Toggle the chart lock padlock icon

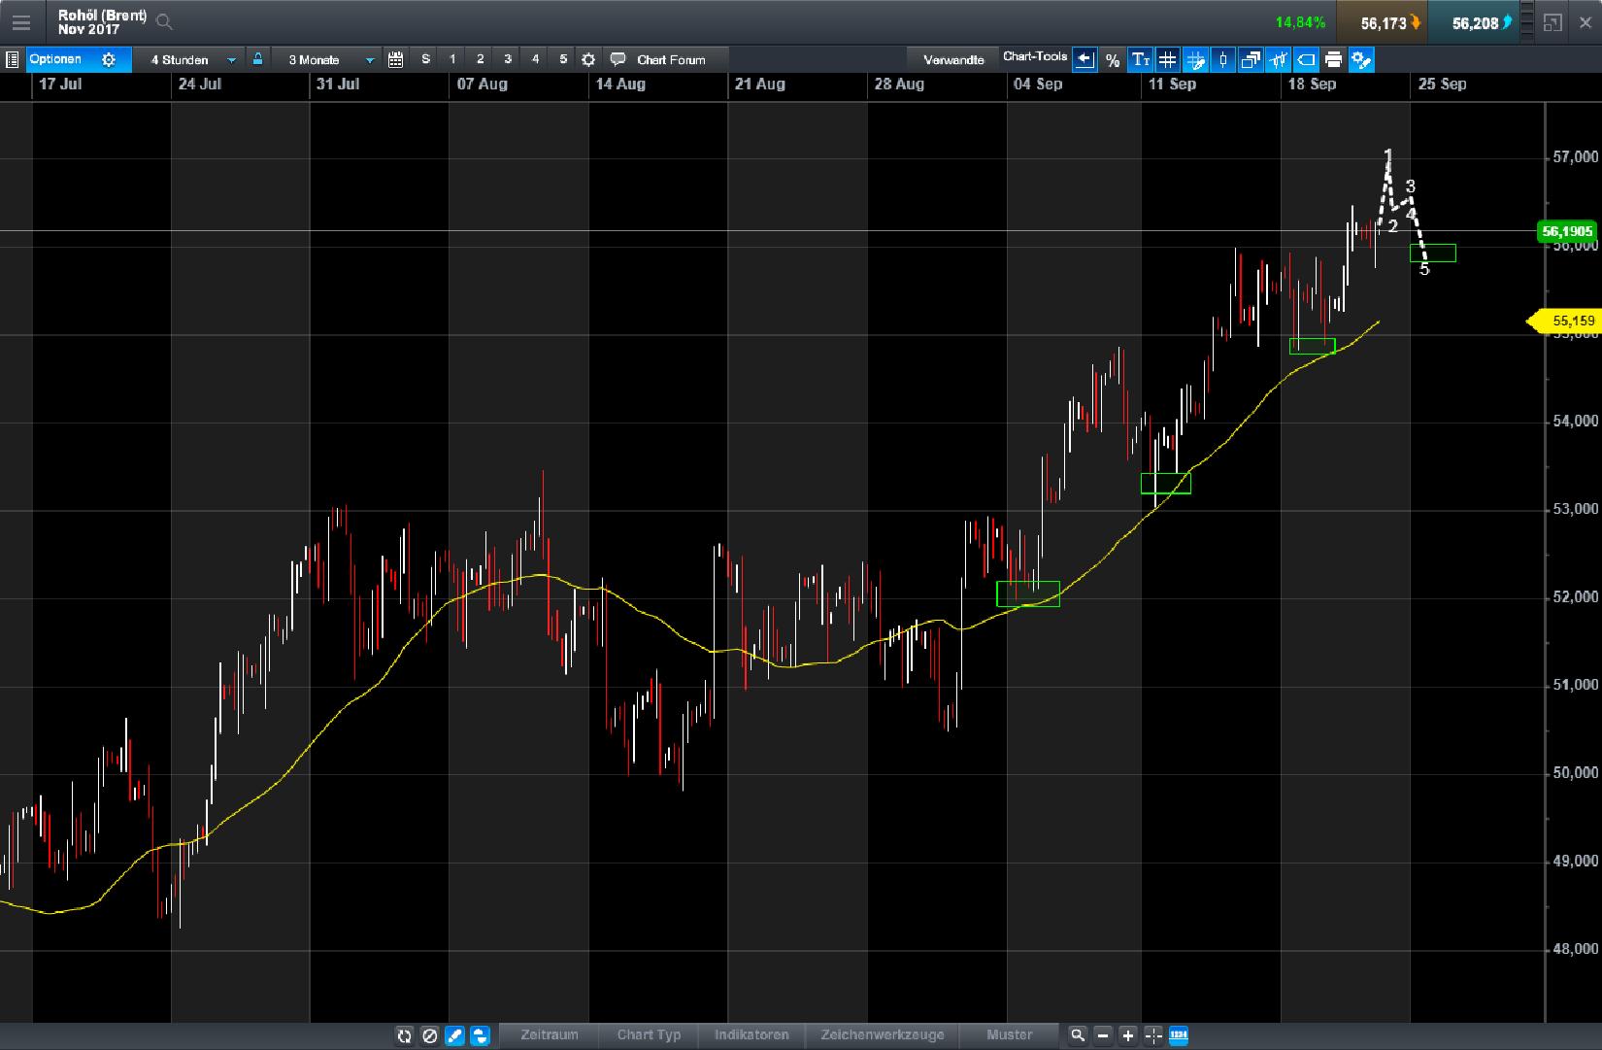click(x=256, y=59)
